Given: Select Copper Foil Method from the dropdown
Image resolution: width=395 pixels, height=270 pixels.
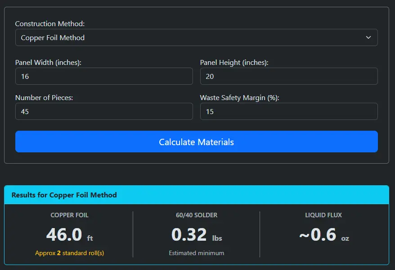Looking at the screenshot, I should [x=197, y=37].
